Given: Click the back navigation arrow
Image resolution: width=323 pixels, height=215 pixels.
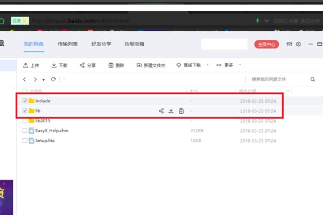Looking at the screenshot, I should pos(25,79).
